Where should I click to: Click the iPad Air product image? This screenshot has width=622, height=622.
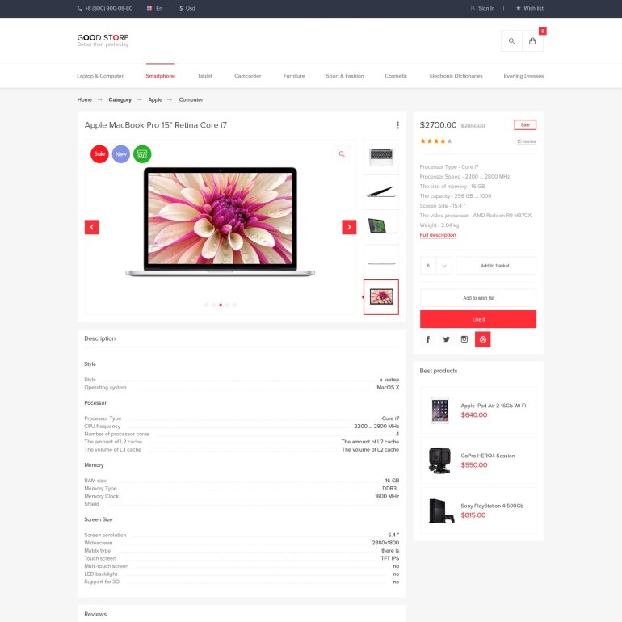[x=440, y=410]
